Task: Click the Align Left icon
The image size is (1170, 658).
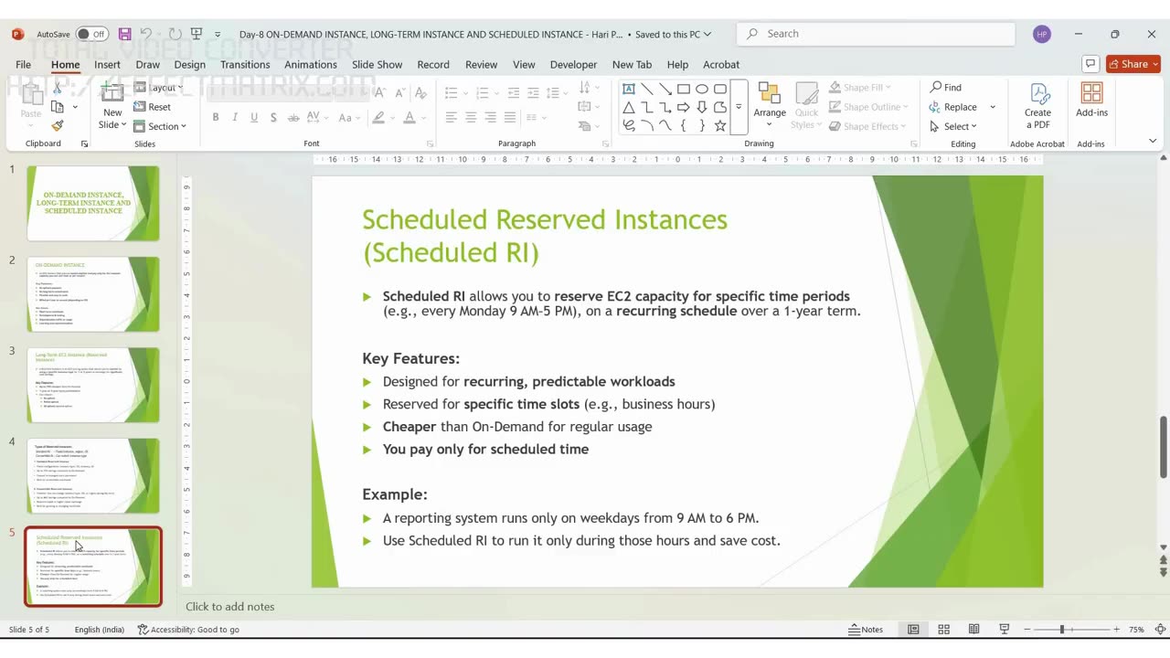Action: (452, 117)
